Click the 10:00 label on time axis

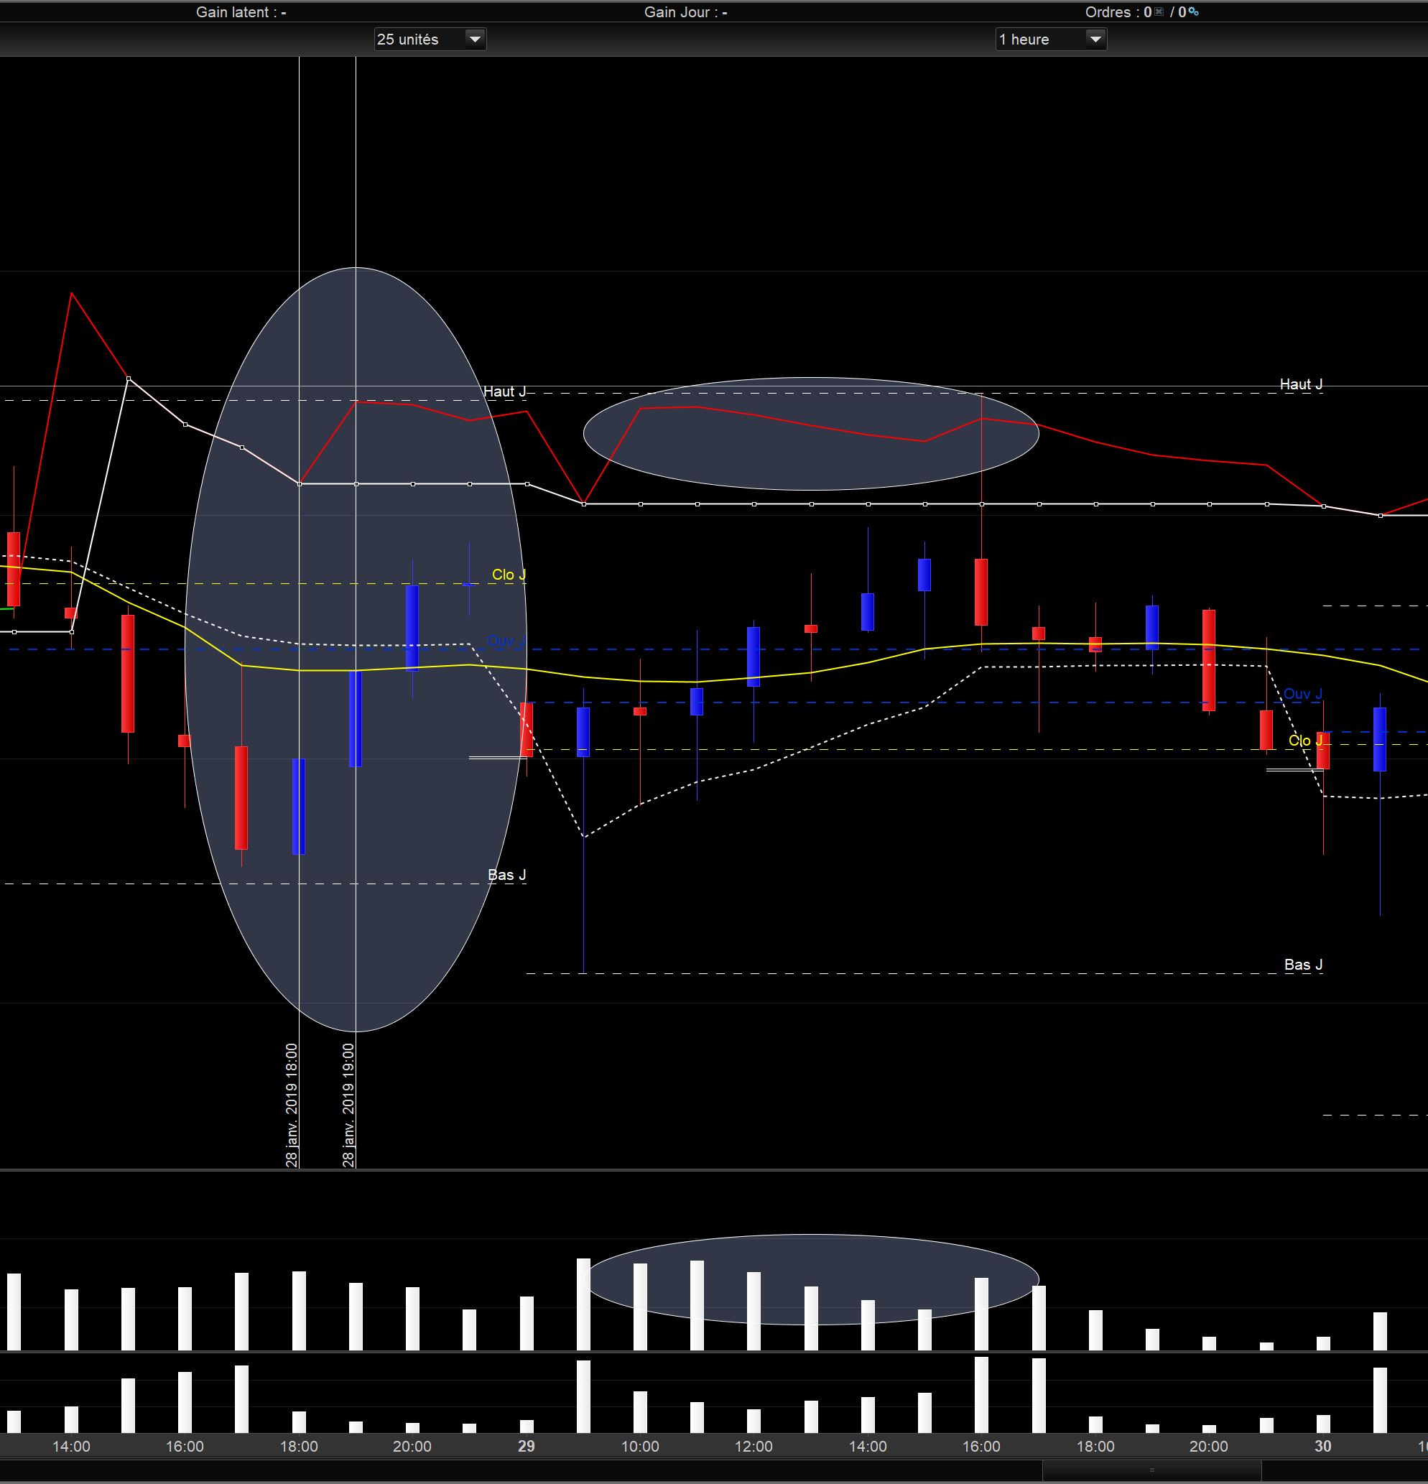tap(640, 1446)
